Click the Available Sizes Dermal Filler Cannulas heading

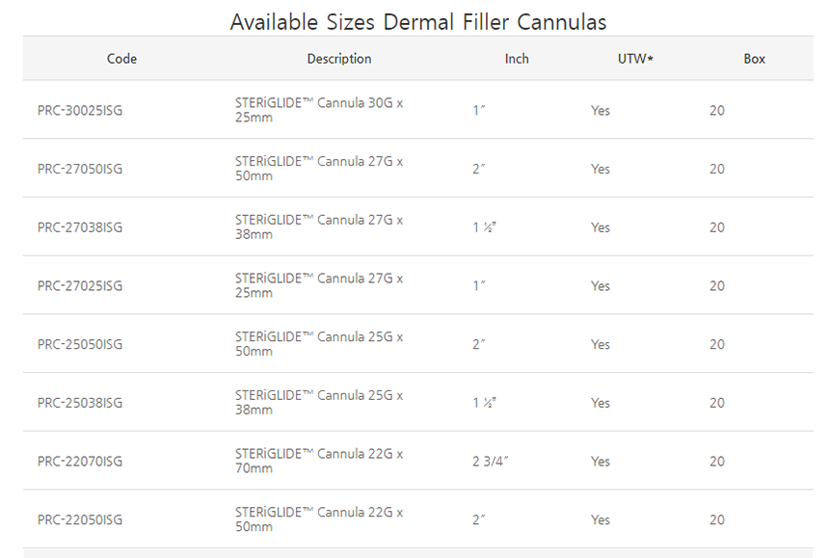418,21
